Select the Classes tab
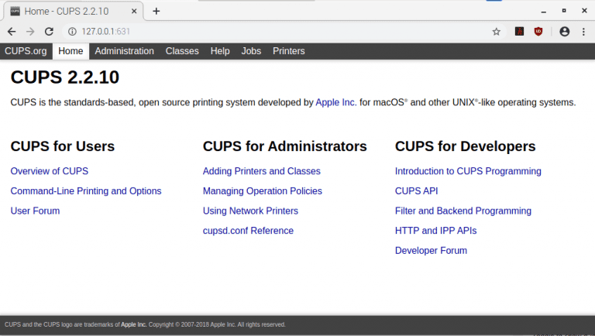 (x=182, y=51)
